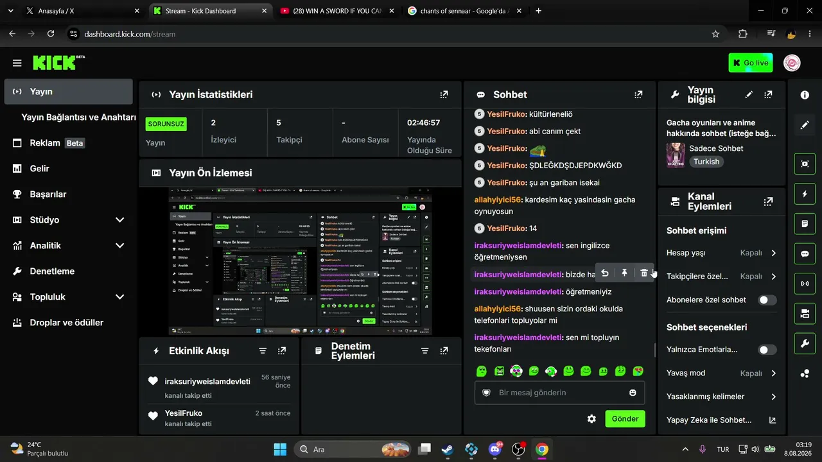Show hidden icons in the system tray

685,449
